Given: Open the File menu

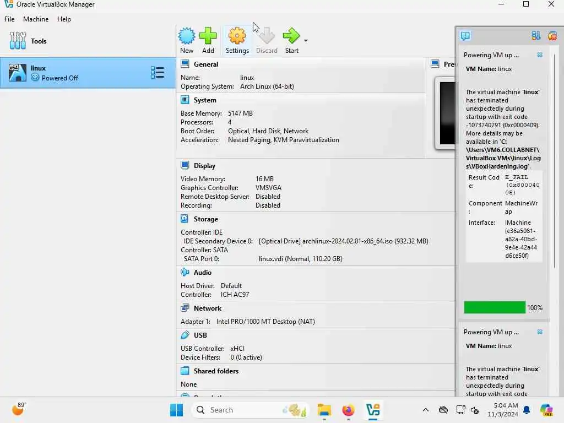Looking at the screenshot, I should (x=9, y=19).
